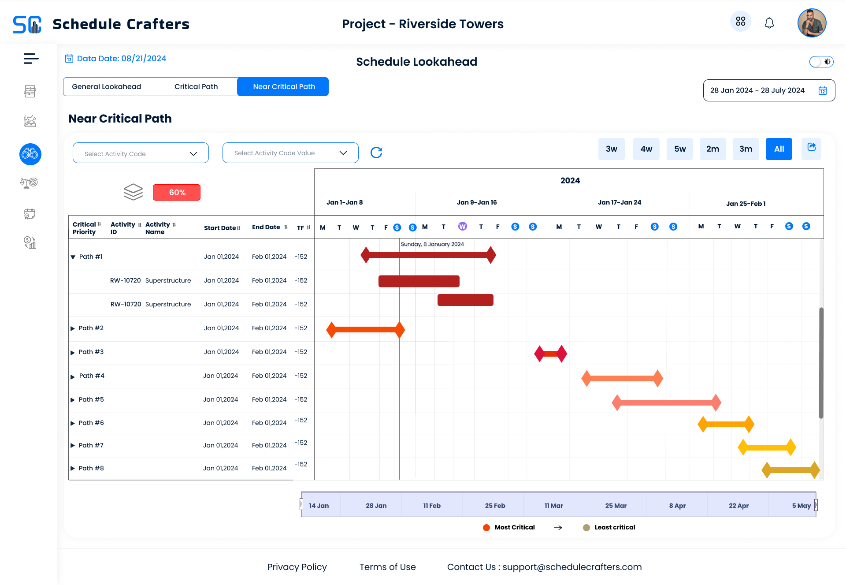Sort by End Date column
This screenshot has width=846, height=585.
(286, 227)
